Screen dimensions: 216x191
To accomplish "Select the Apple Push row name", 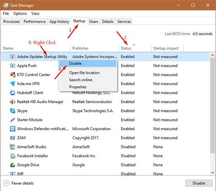I will tap(27, 66).
